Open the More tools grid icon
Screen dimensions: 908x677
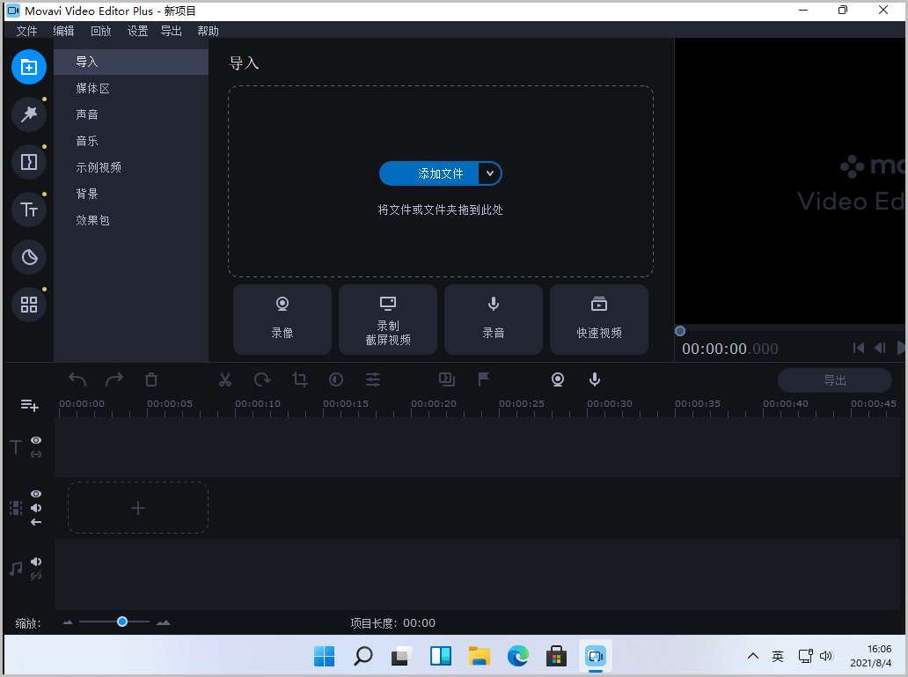29,305
